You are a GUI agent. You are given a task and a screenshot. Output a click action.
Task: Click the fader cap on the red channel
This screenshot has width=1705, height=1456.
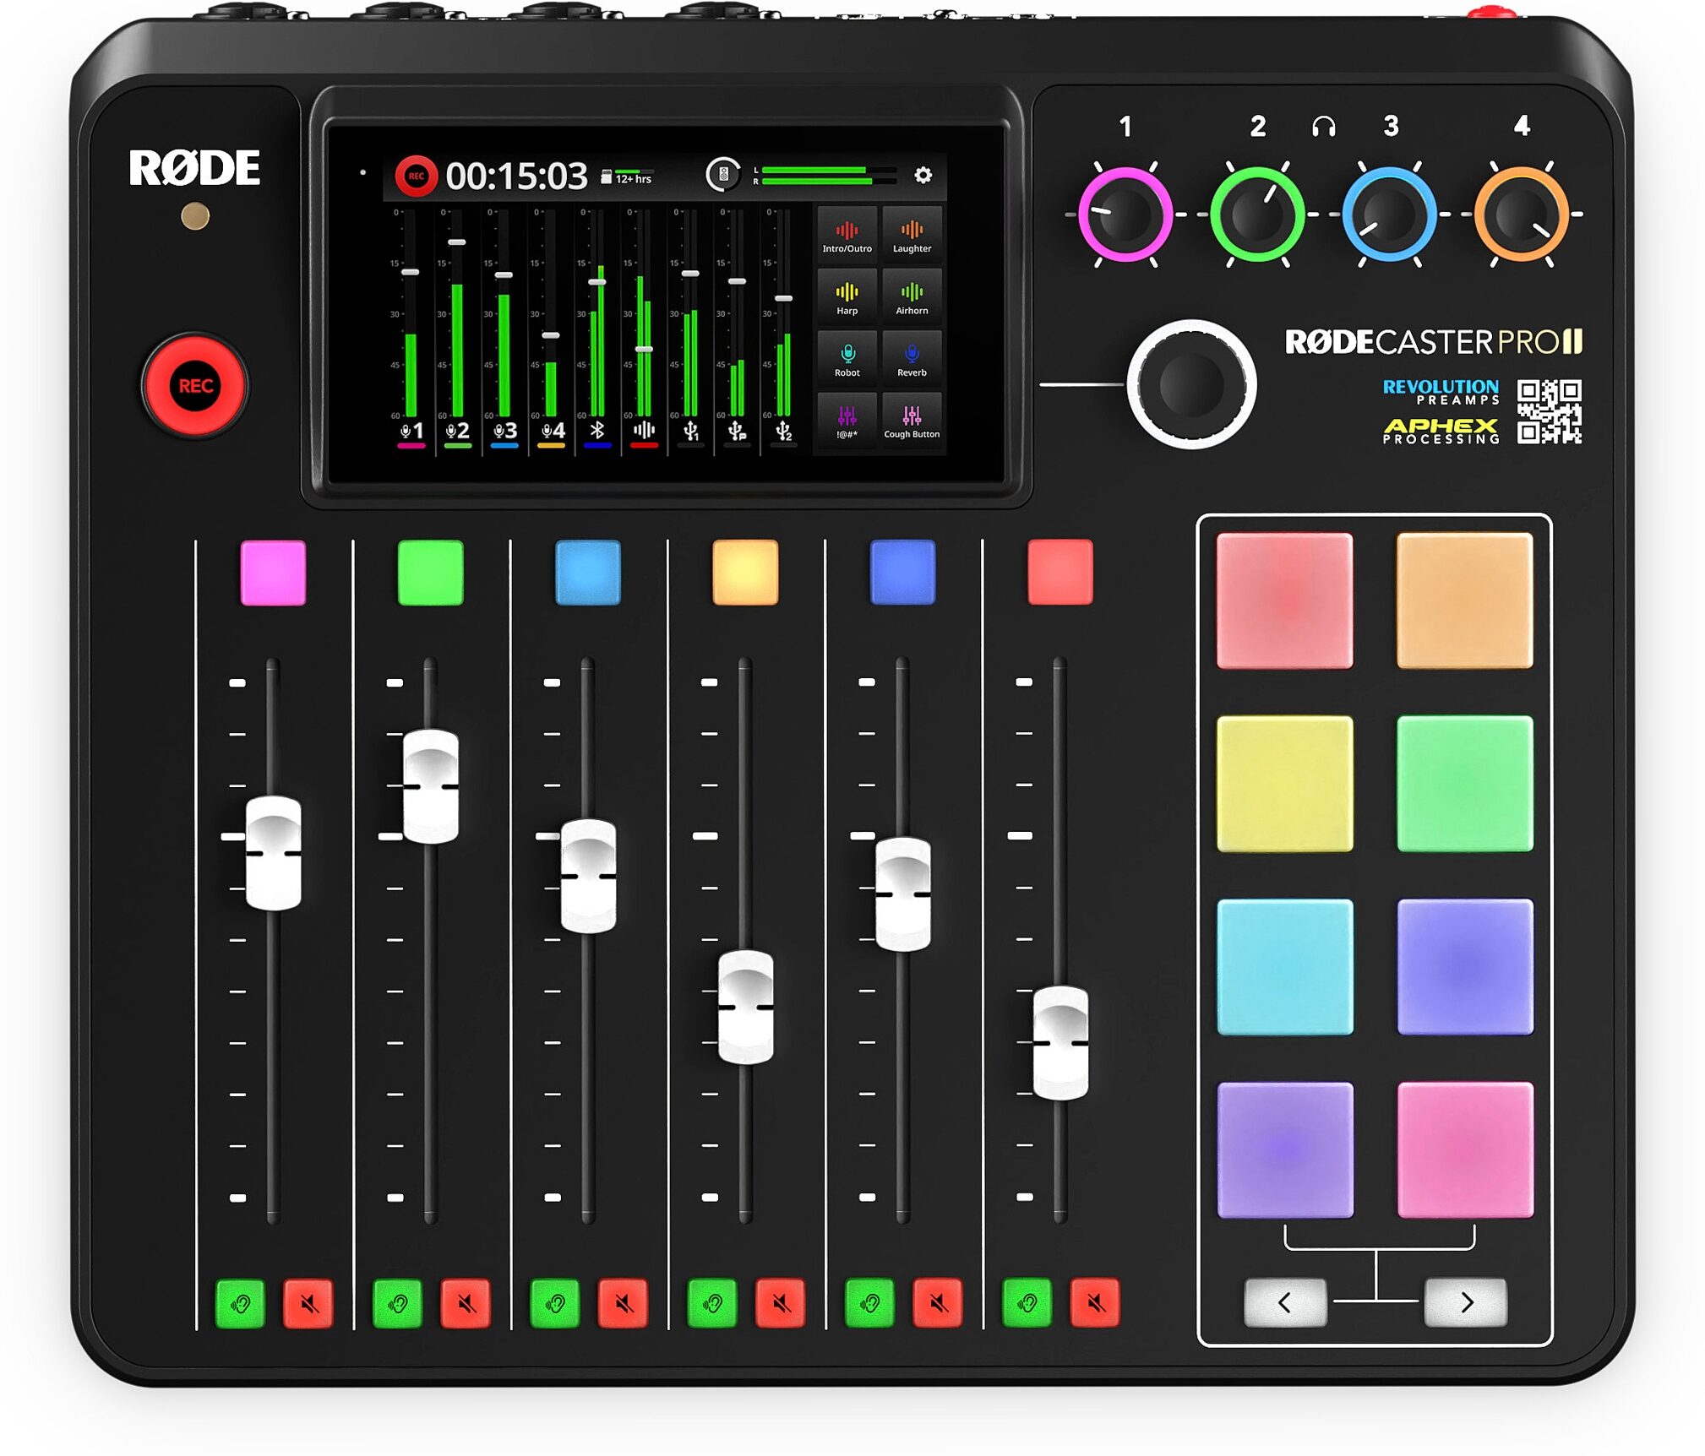(1060, 1043)
